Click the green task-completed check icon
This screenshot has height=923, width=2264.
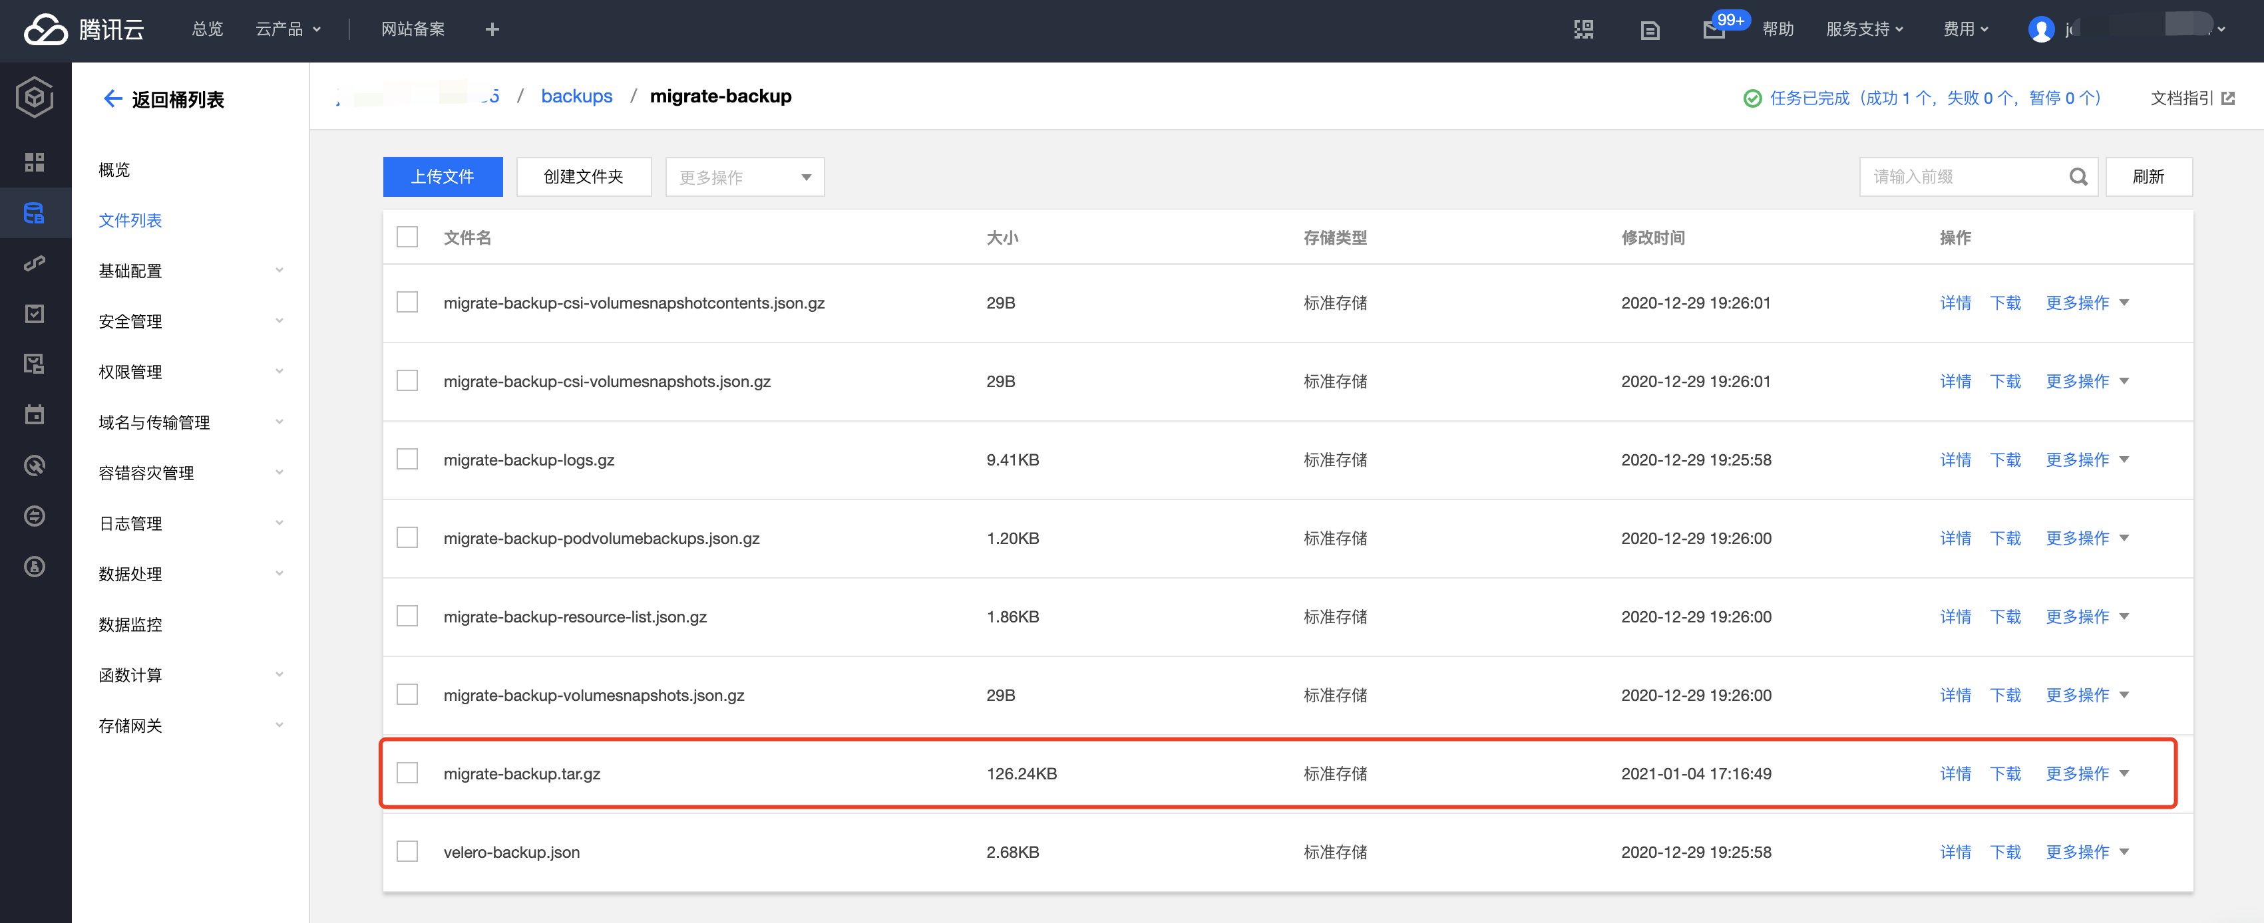pos(1752,98)
